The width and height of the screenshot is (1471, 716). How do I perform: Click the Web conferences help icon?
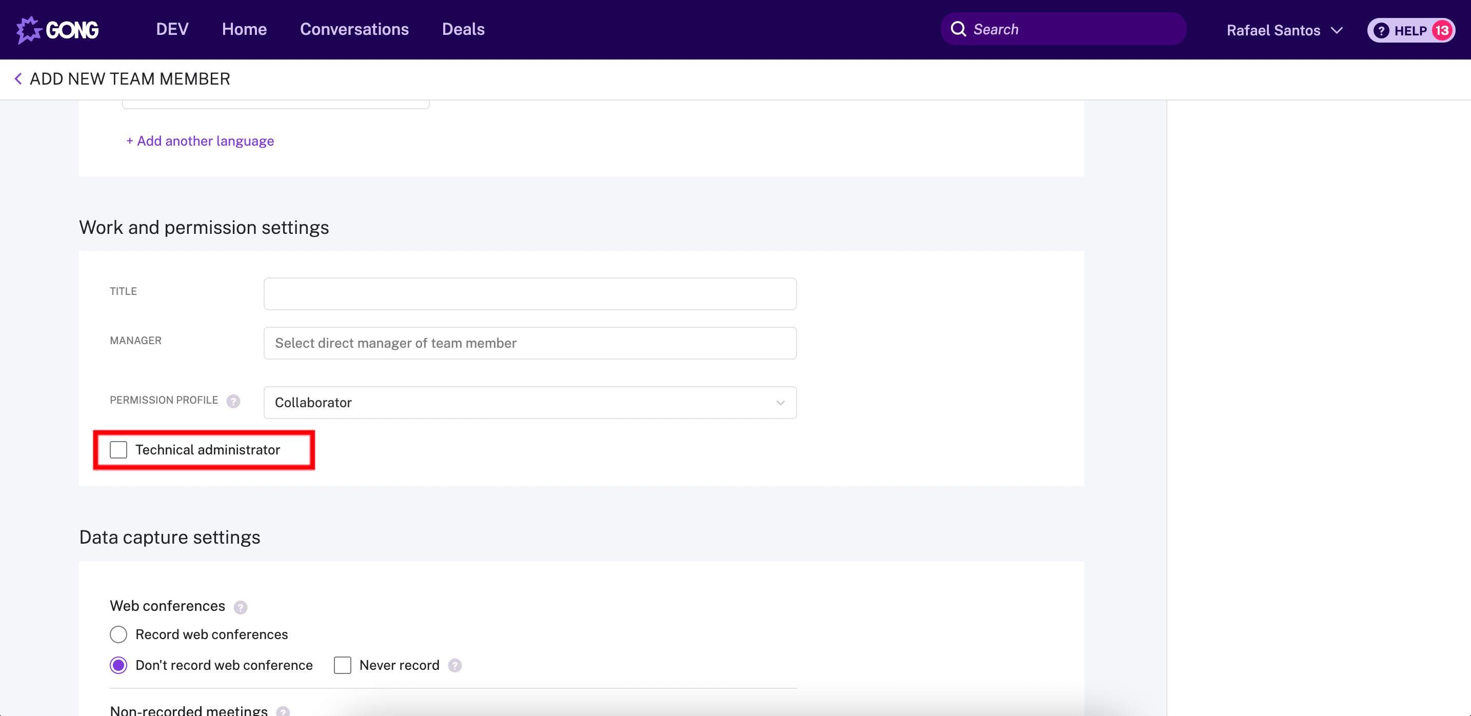click(241, 607)
